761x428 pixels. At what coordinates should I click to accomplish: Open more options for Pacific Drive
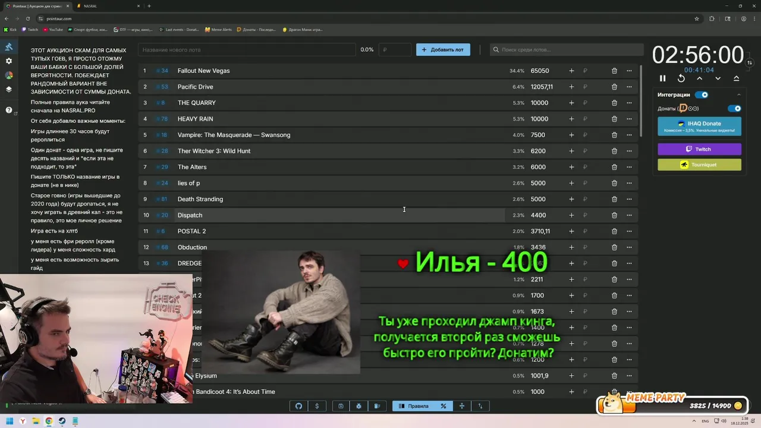point(629,87)
